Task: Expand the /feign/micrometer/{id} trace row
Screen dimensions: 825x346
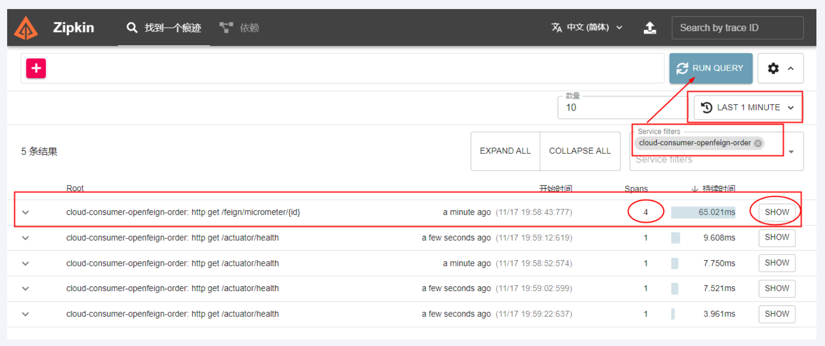Action: point(26,213)
